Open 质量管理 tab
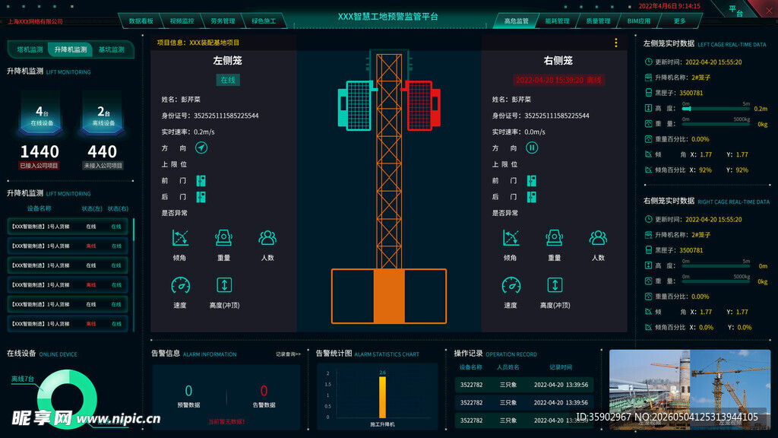The height and width of the screenshot is (438, 778). pyautogui.click(x=598, y=21)
